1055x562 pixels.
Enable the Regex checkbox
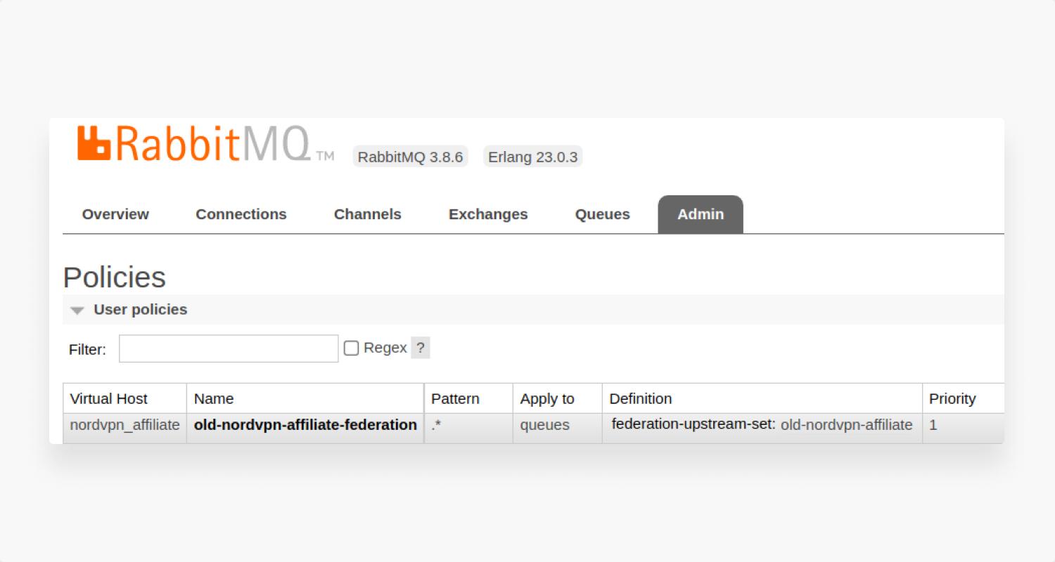[351, 348]
